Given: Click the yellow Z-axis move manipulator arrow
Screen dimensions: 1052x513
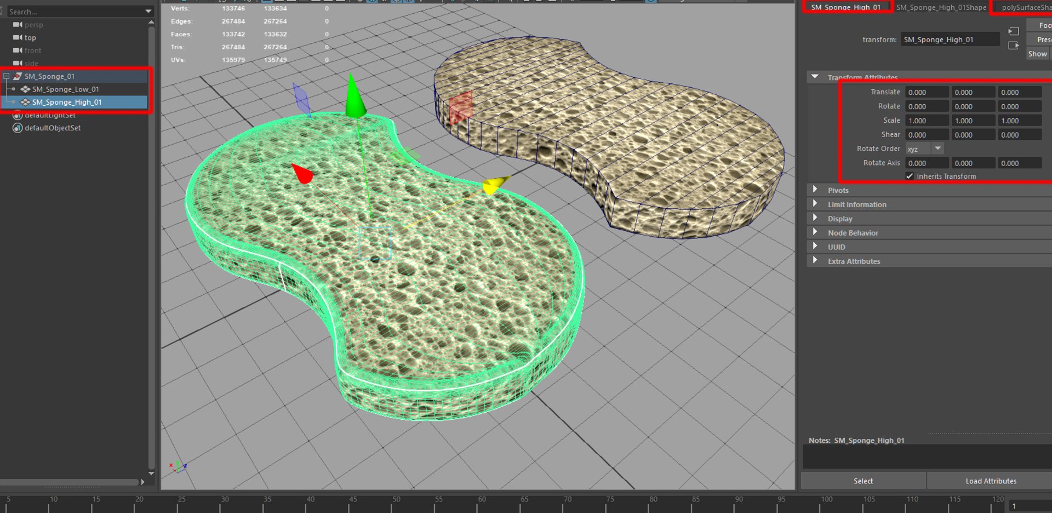Looking at the screenshot, I should click(x=495, y=185).
